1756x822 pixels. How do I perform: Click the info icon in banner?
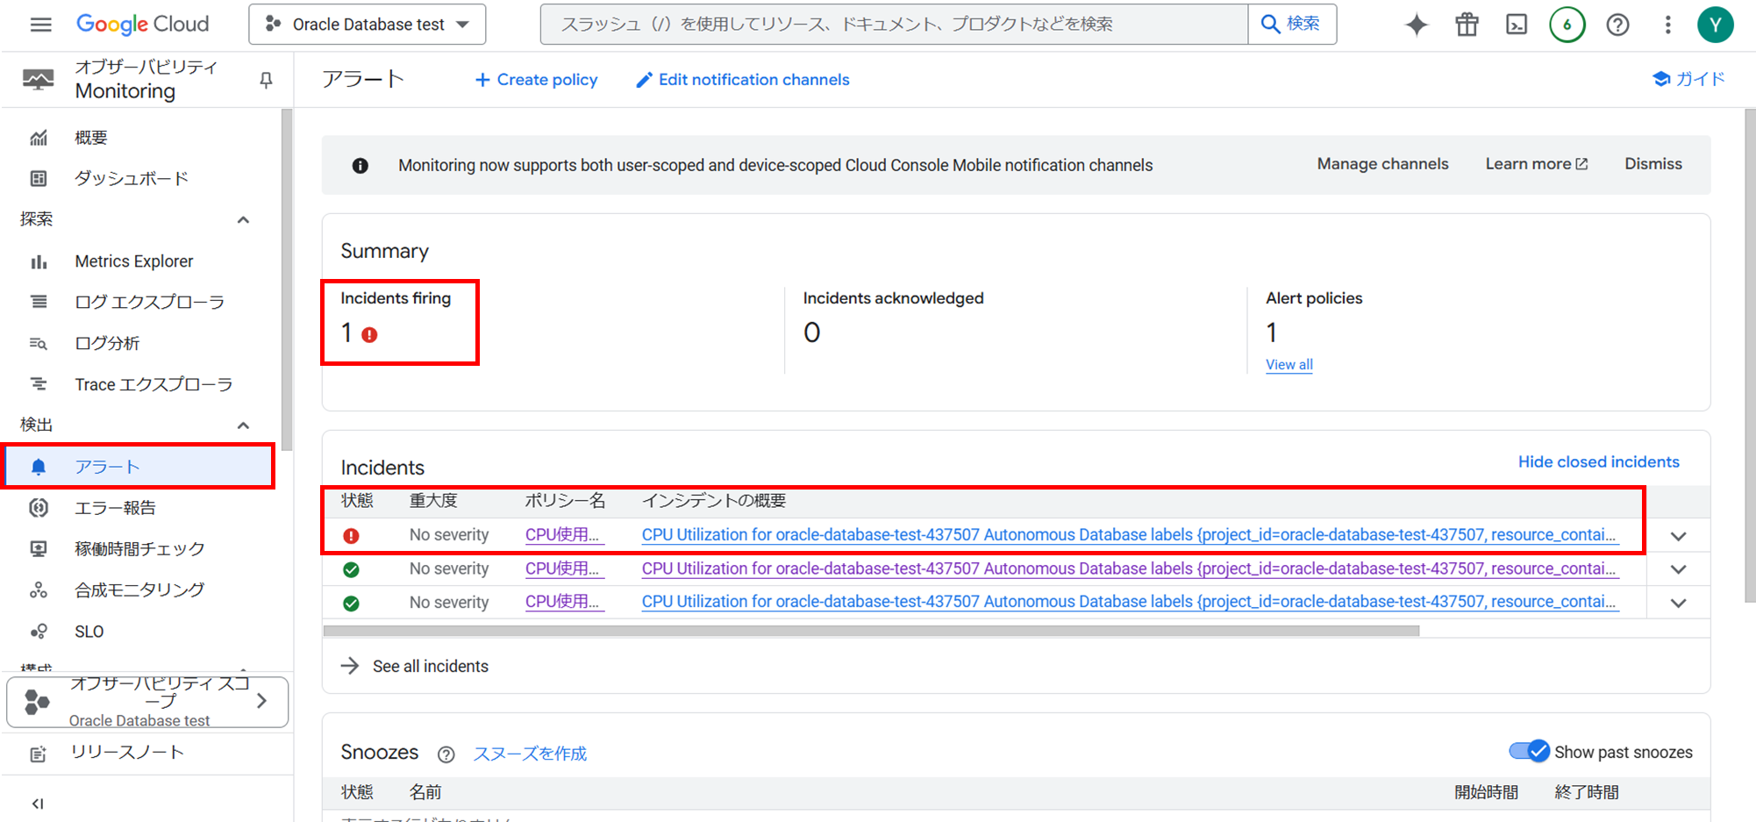360,166
